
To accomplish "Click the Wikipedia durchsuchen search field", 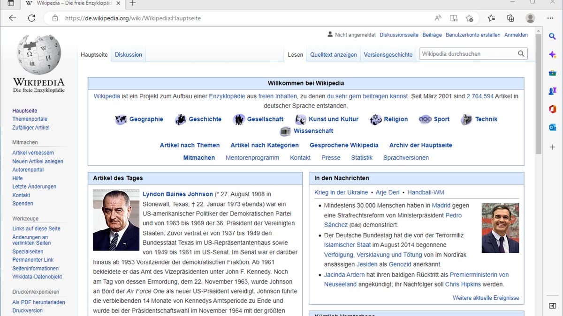I will click(x=468, y=54).
